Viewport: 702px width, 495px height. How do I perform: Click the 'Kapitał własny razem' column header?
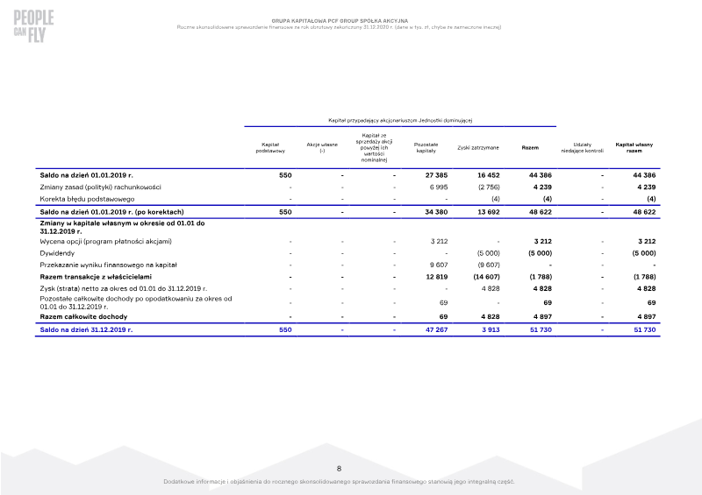click(x=634, y=148)
